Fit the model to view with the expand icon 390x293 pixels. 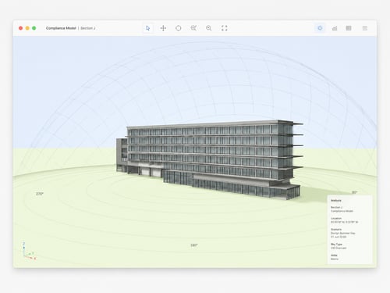pos(224,28)
